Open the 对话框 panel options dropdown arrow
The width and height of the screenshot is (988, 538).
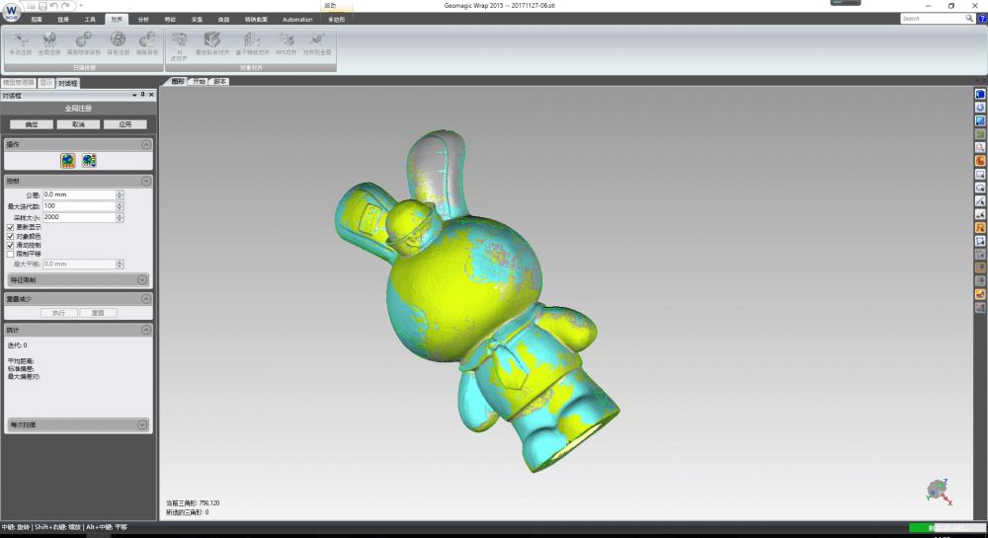click(134, 95)
